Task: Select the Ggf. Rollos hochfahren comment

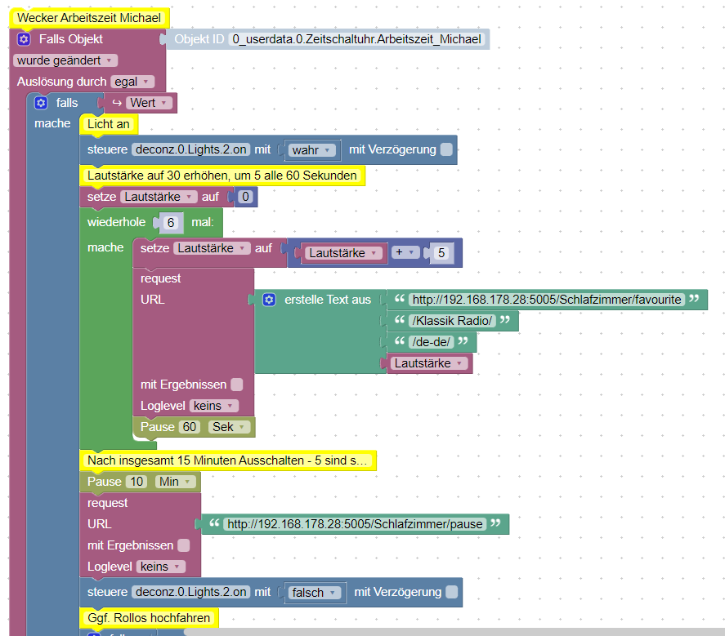Action: pyautogui.click(x=149, y=618)
